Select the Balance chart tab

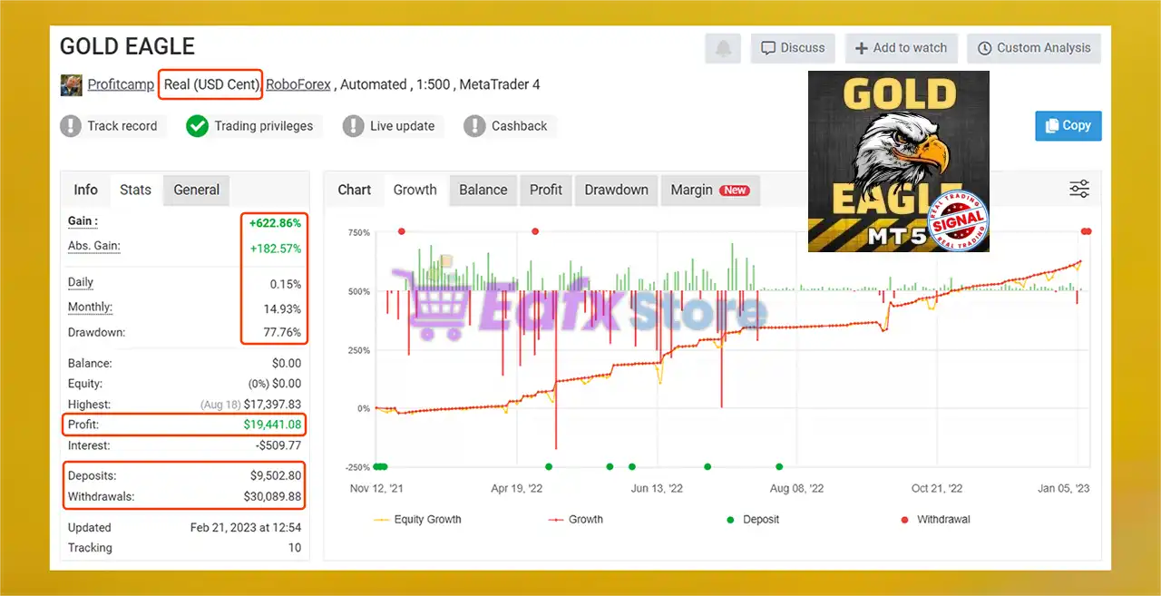pos(483,190)
